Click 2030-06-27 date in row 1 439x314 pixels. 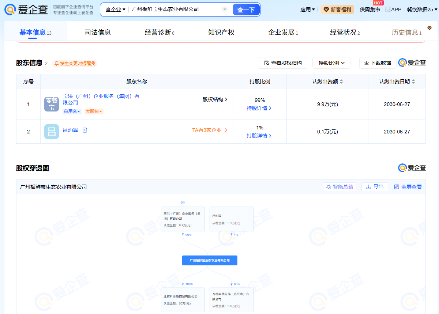click(x=397, y=104)
